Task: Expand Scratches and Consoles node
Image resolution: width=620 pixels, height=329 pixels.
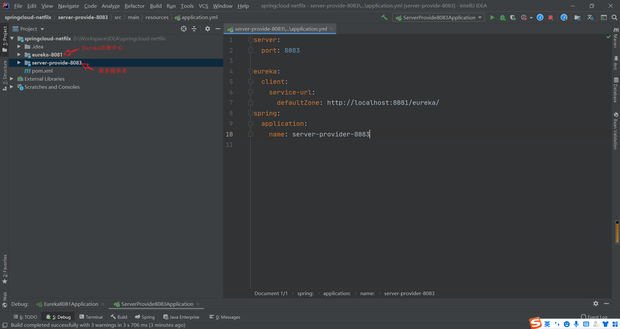Action: point(12,87)
